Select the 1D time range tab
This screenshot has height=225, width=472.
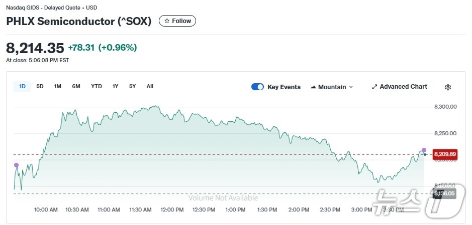pyautogui.click(x=22, y=86)
